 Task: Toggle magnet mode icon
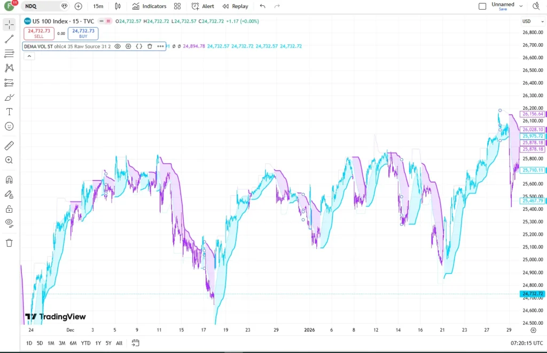click(x=10, y=180)
